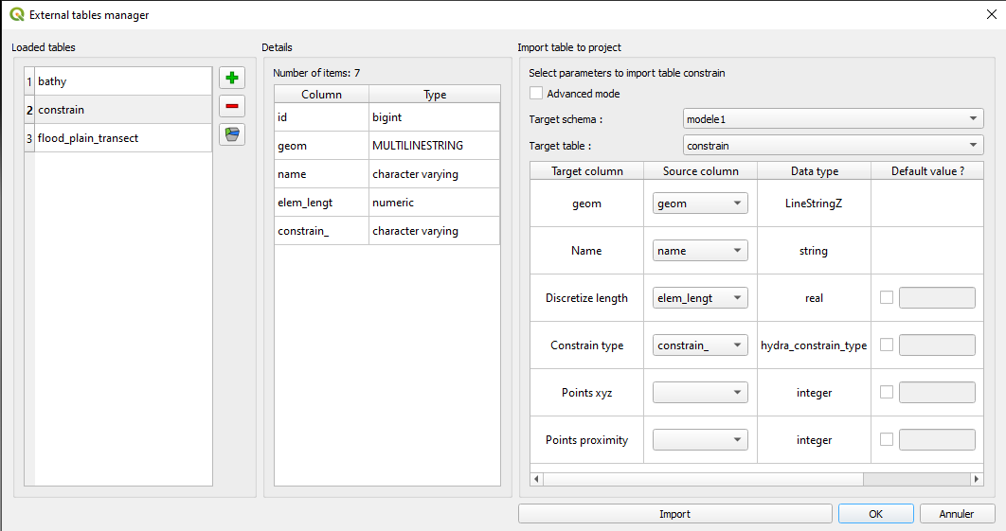Click the Constrain type default value field
This screenshot has height=531, width=1006.
point(937,345)
